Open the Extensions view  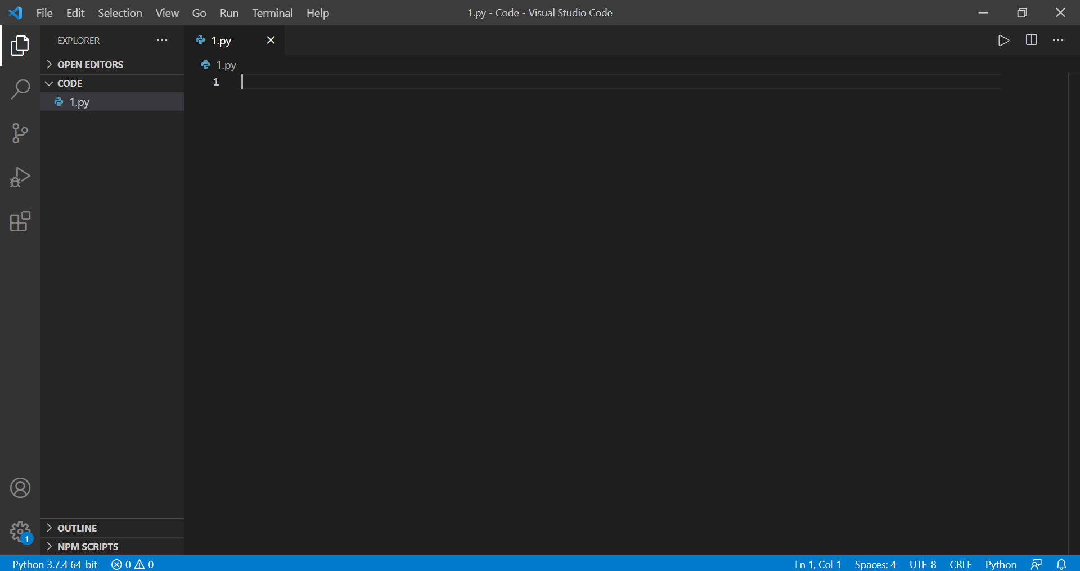click(20, 221)
